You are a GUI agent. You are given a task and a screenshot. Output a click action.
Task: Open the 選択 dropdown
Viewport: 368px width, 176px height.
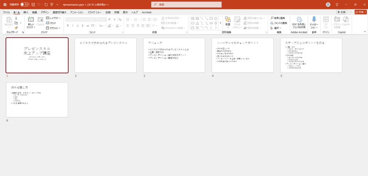pyautogui.click(x=276, y=28)
